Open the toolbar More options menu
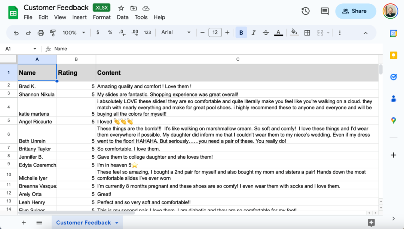Screen dimensions: 404x229 coord(340,33)
